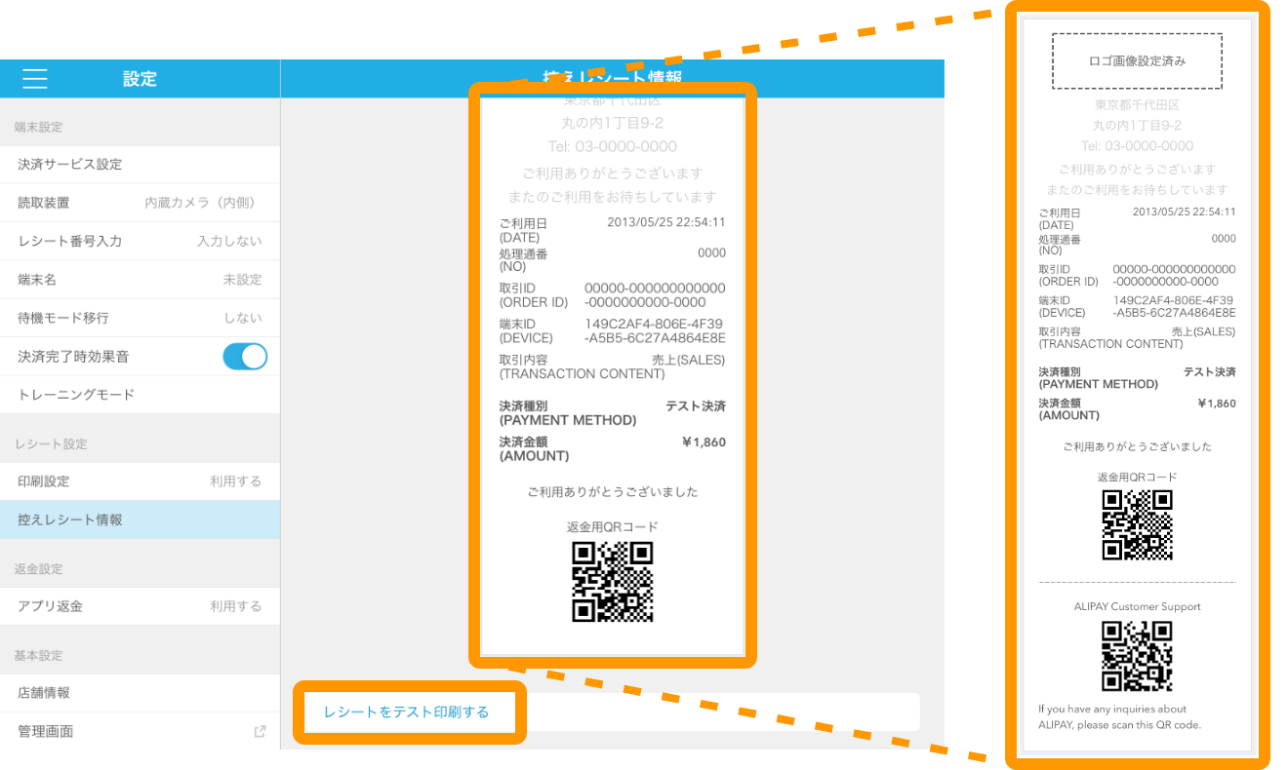Screen dimensions: 1288x770
Task: Click 2013/05/25 22:54:11 in receipt preview
Action: (x=666, y=222)
